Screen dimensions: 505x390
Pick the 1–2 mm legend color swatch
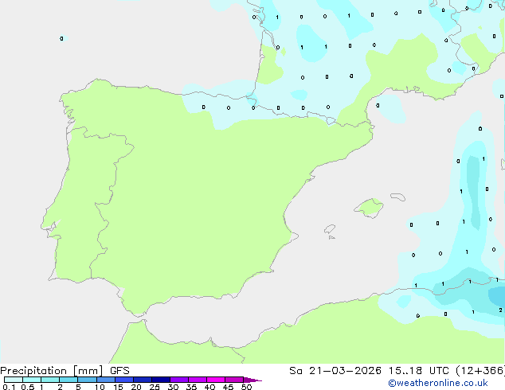click(x=50, y=380)
